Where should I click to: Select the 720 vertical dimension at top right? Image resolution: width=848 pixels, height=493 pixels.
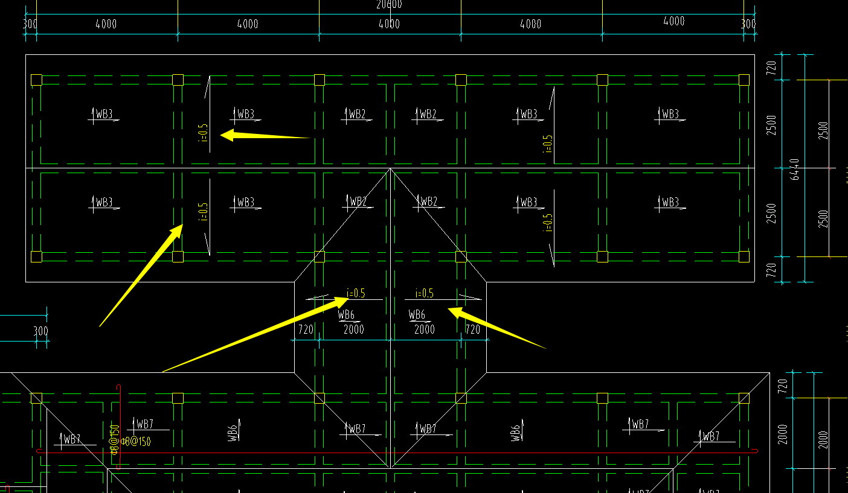point(771,67)
